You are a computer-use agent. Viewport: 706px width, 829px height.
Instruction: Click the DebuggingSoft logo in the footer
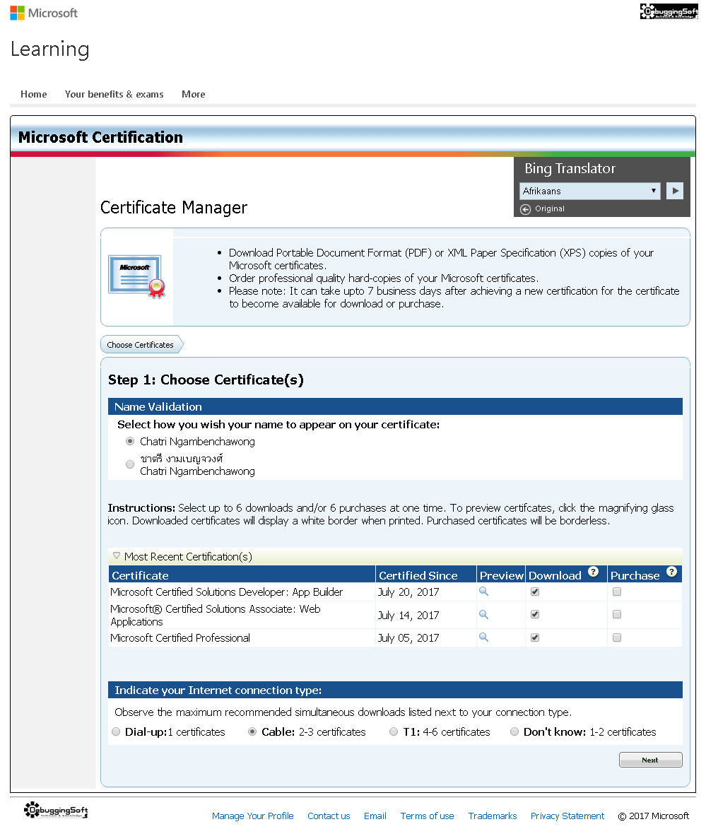56,810
